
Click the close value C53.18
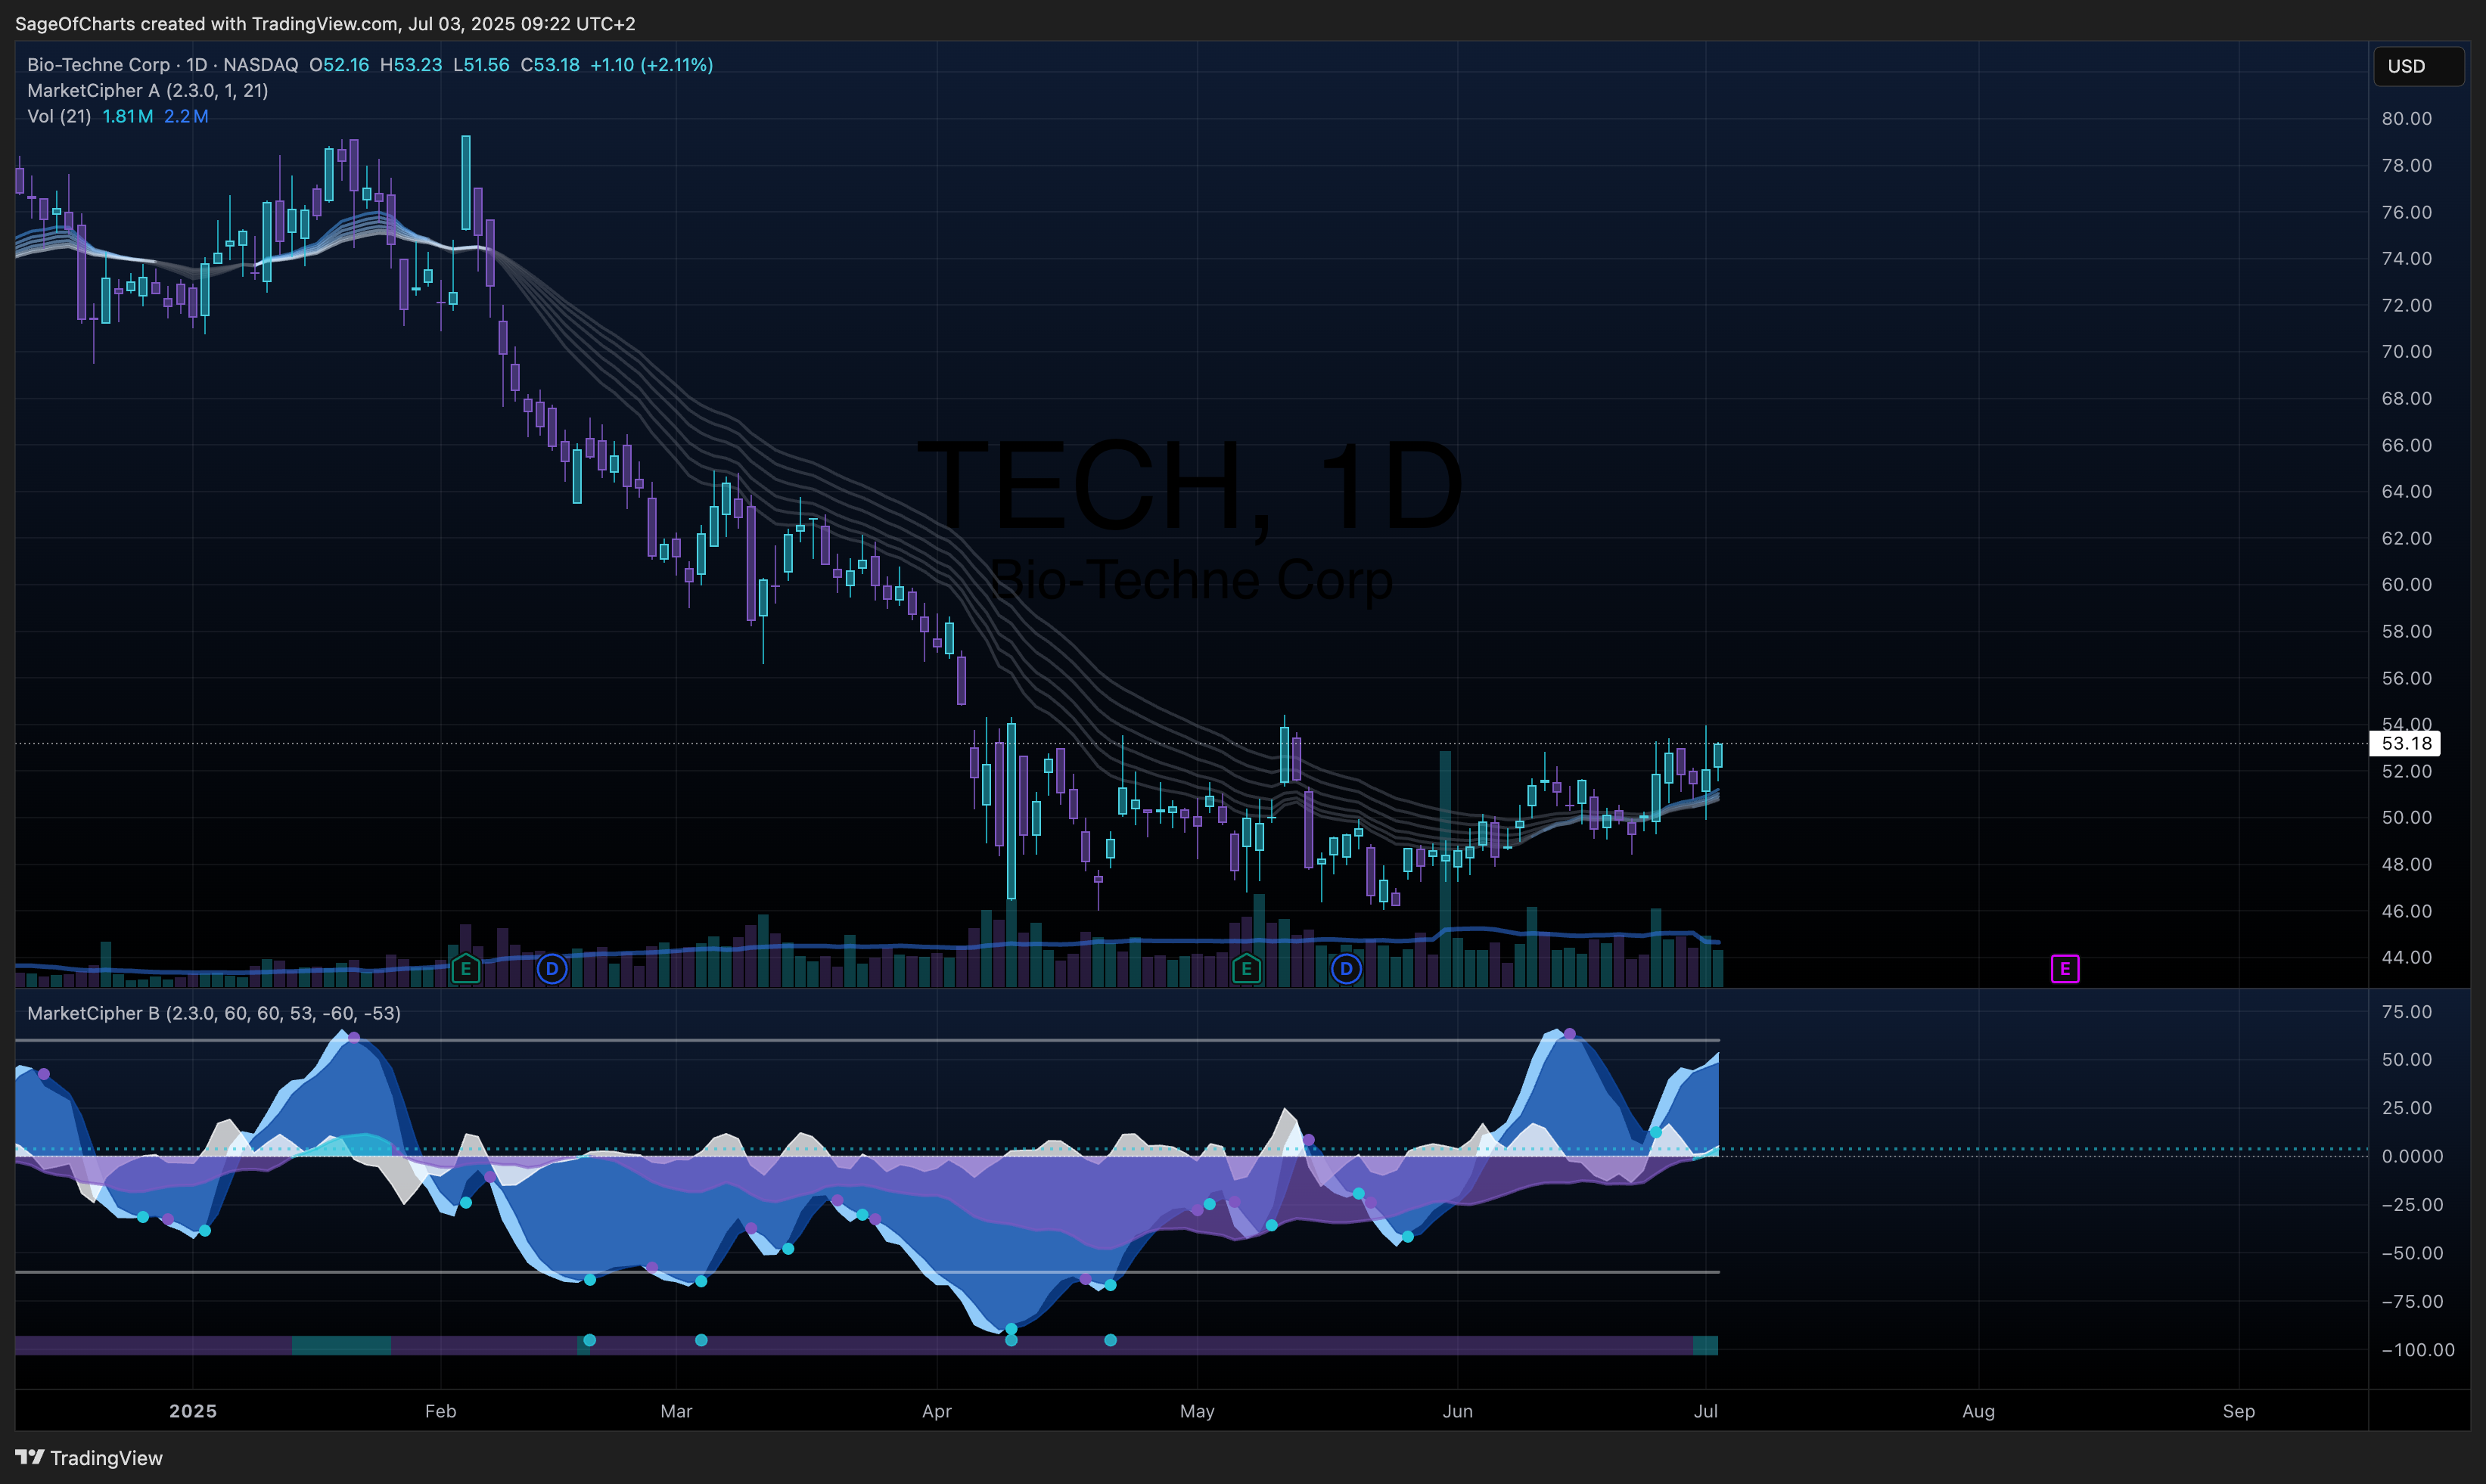550,65
